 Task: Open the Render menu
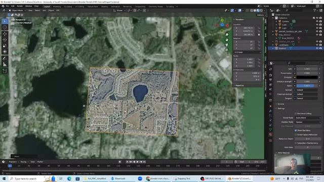pos(20,6)
